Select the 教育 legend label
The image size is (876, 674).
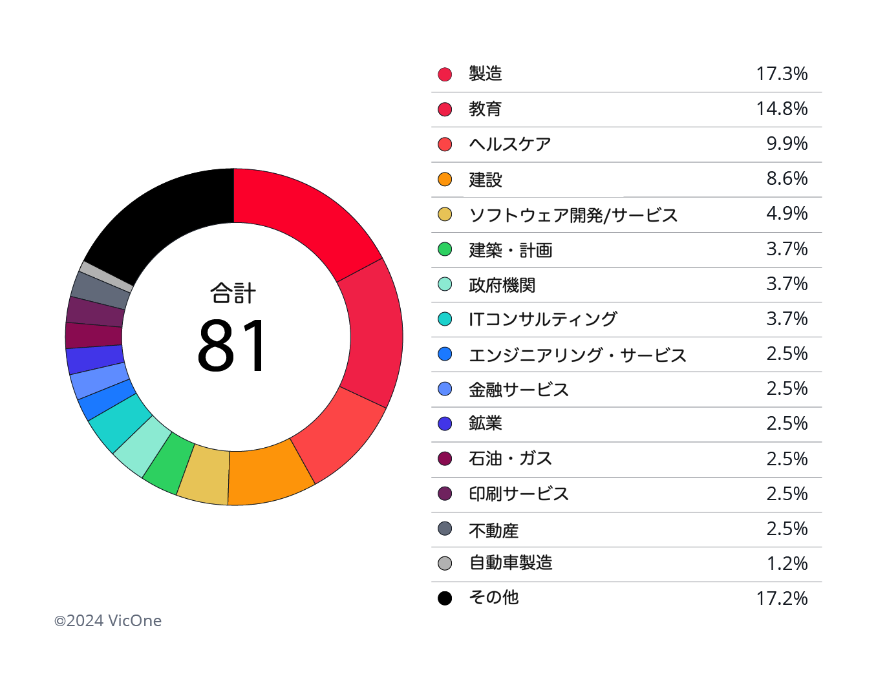pos(485,109)
